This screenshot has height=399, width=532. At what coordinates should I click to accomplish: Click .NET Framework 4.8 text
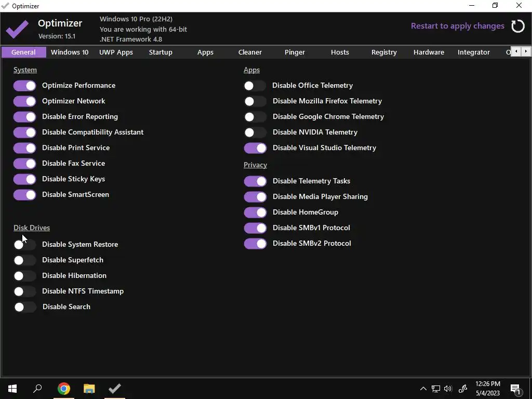131,39
